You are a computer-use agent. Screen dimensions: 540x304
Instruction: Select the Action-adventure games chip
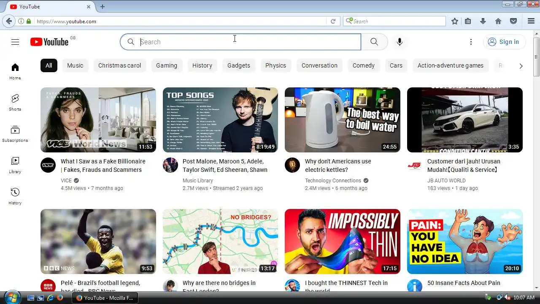451,65
